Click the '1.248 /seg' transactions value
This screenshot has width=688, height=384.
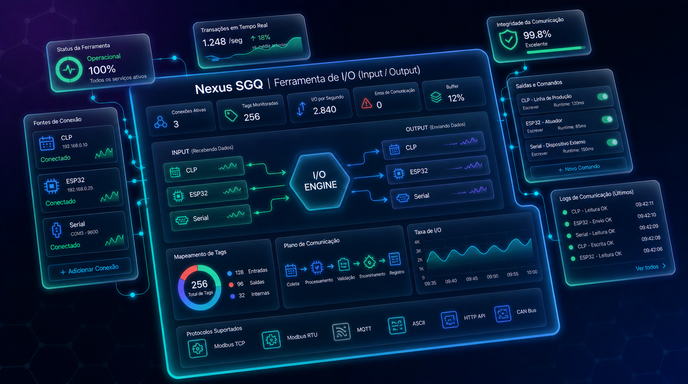click(x=222, y=41)
